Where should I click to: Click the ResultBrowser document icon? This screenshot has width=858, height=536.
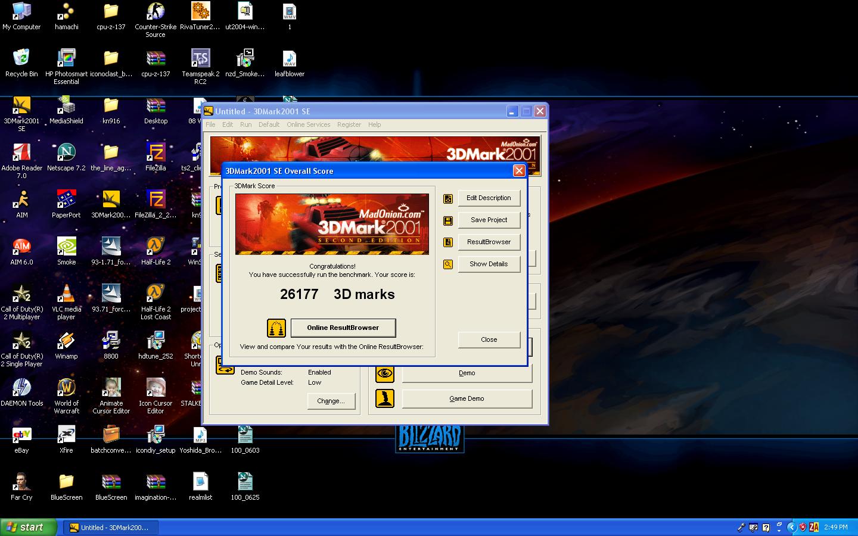448,242
